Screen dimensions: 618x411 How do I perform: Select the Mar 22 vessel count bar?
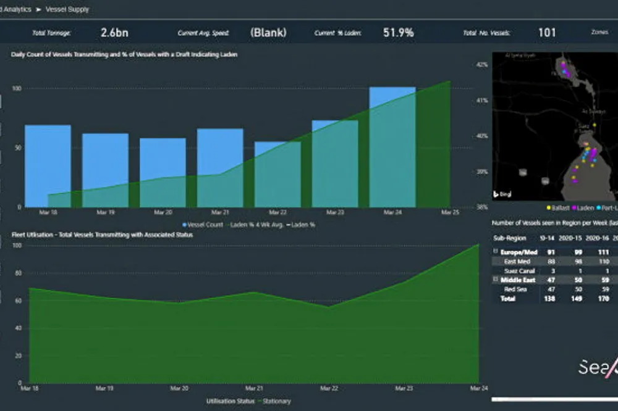click(277, 174)
